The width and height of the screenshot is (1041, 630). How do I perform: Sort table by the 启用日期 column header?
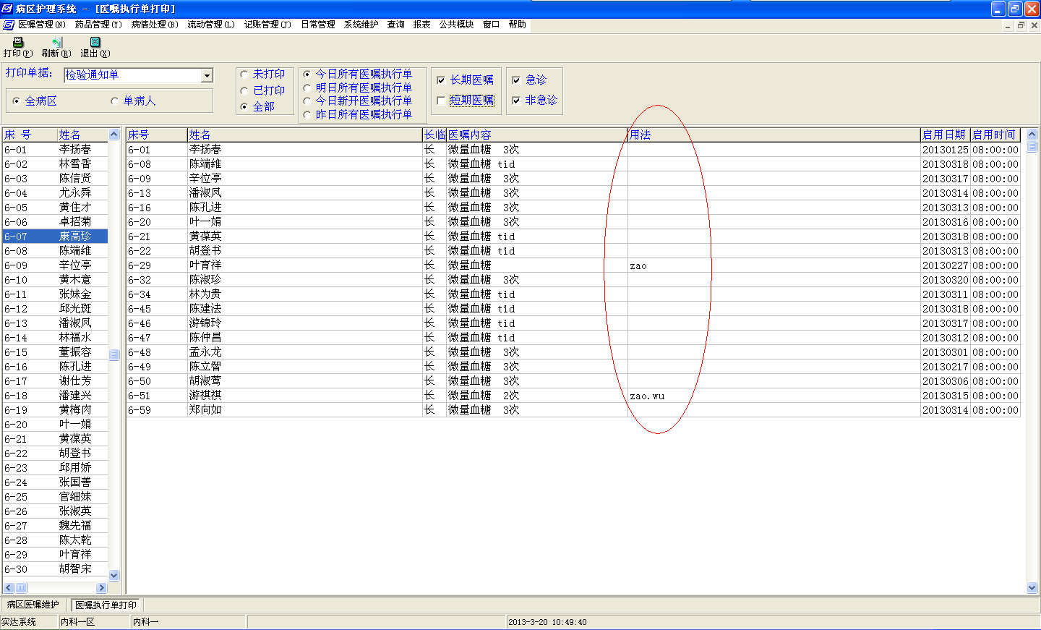tap(943, 135)
